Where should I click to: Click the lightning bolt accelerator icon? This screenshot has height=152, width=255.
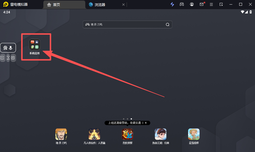coord(172,4)
